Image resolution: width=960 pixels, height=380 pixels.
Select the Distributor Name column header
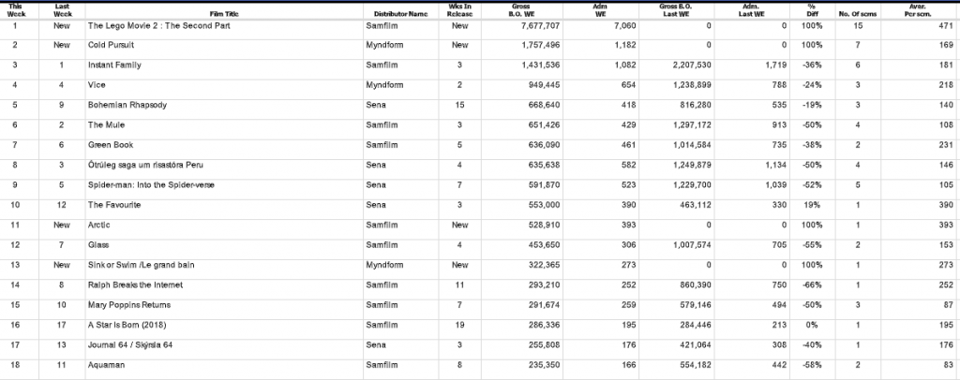click(x=399, y=14)
